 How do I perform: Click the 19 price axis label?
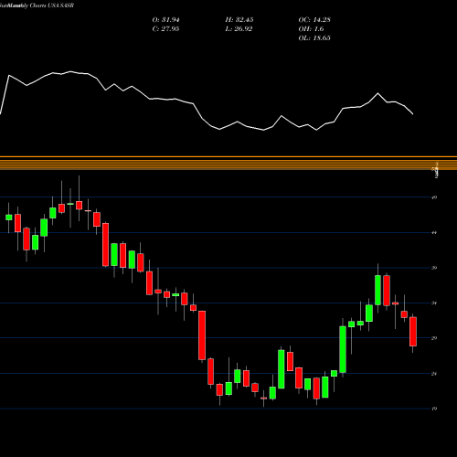tap(434, 409)
